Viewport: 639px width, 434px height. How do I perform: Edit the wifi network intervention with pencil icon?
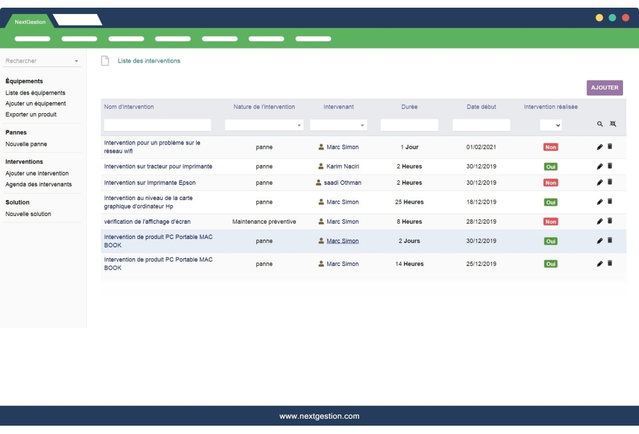pos(599,147)
